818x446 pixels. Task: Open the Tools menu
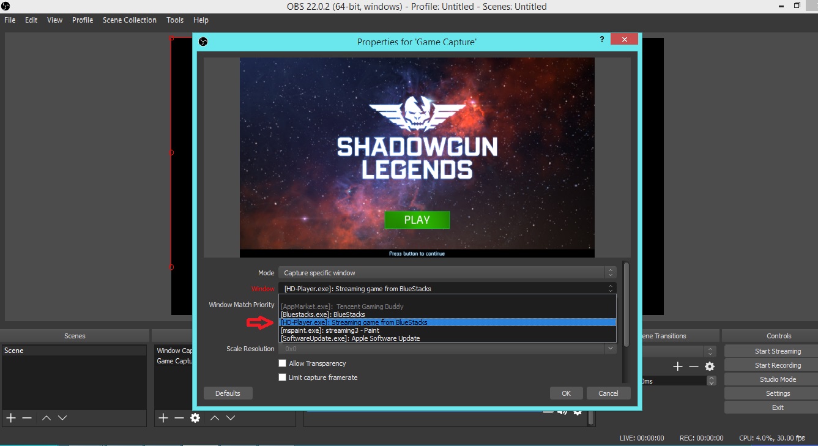pos(175,20)
